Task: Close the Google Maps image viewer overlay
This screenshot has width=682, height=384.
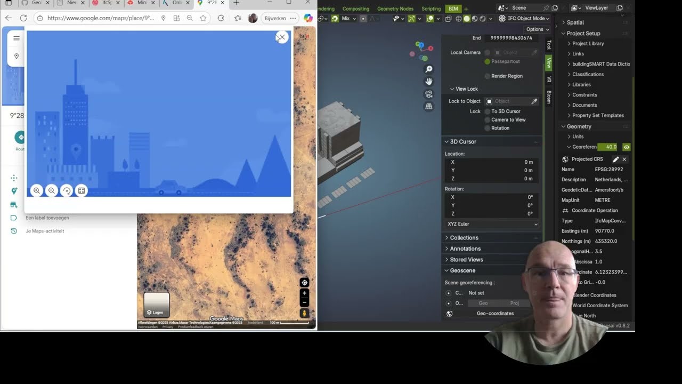Action: click(x=282, y=37)
